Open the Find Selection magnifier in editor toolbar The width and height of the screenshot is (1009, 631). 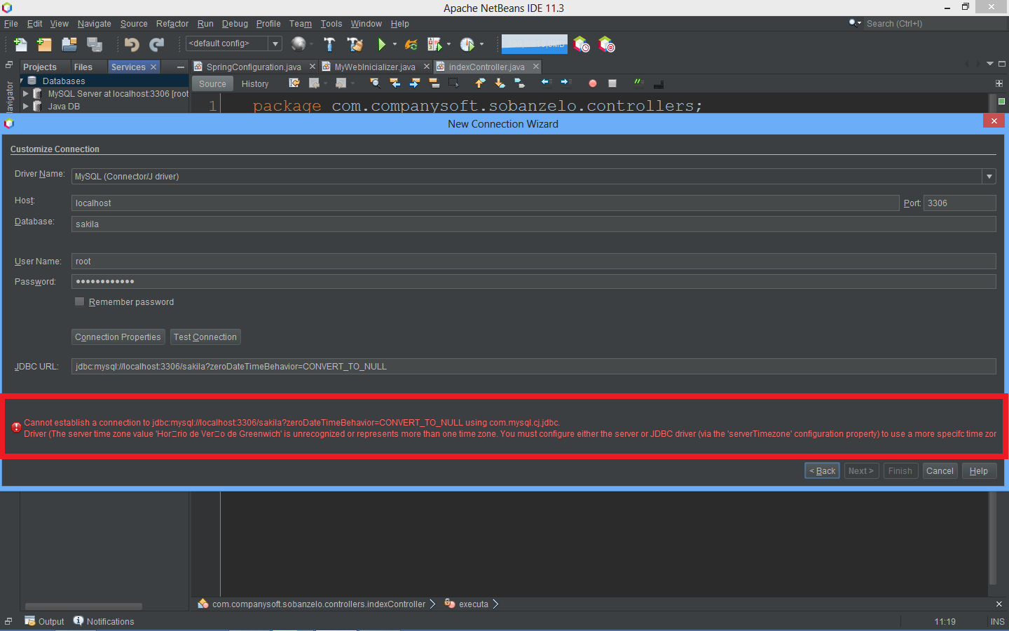click(x=374, y=83)
